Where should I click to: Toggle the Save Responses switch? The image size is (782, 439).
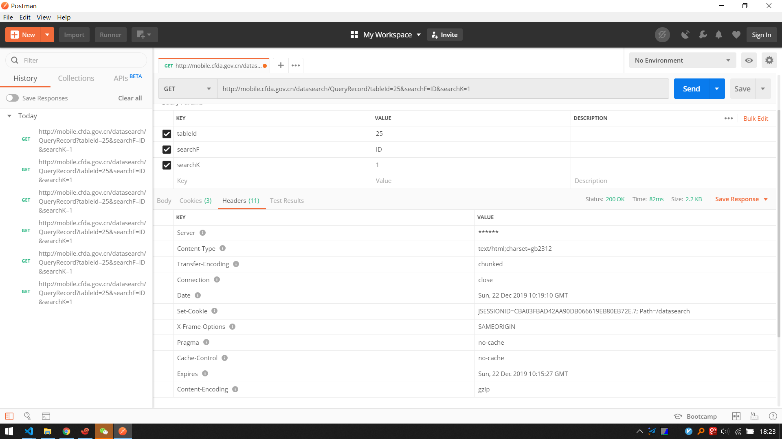click(12, 98)
